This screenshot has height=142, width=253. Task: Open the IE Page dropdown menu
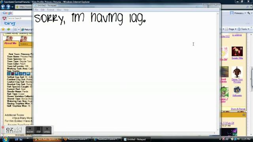[x=231, y=29]
